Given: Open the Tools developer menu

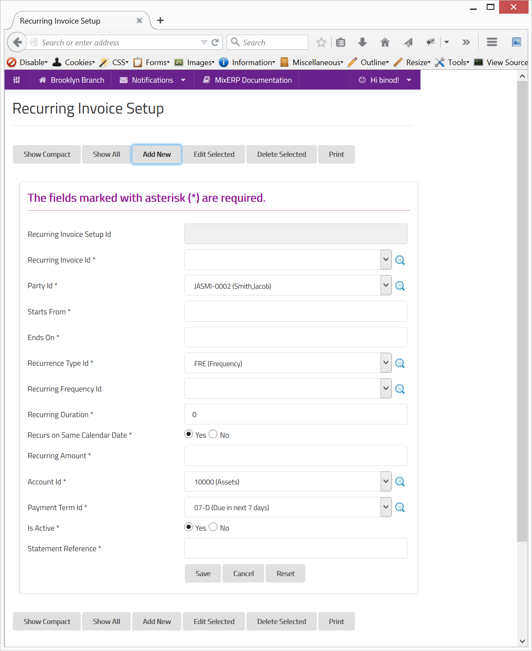Looking at the screenshot, I should (x=452, y=63).
